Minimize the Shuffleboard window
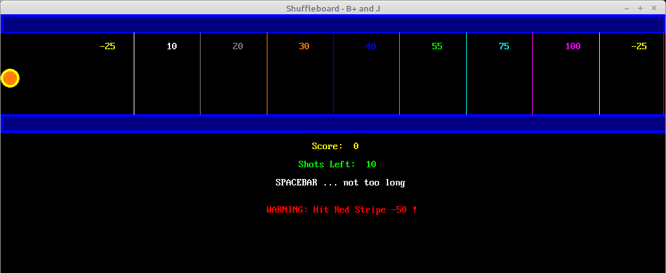Screen dimensions: 666x273 click(627, 8)
